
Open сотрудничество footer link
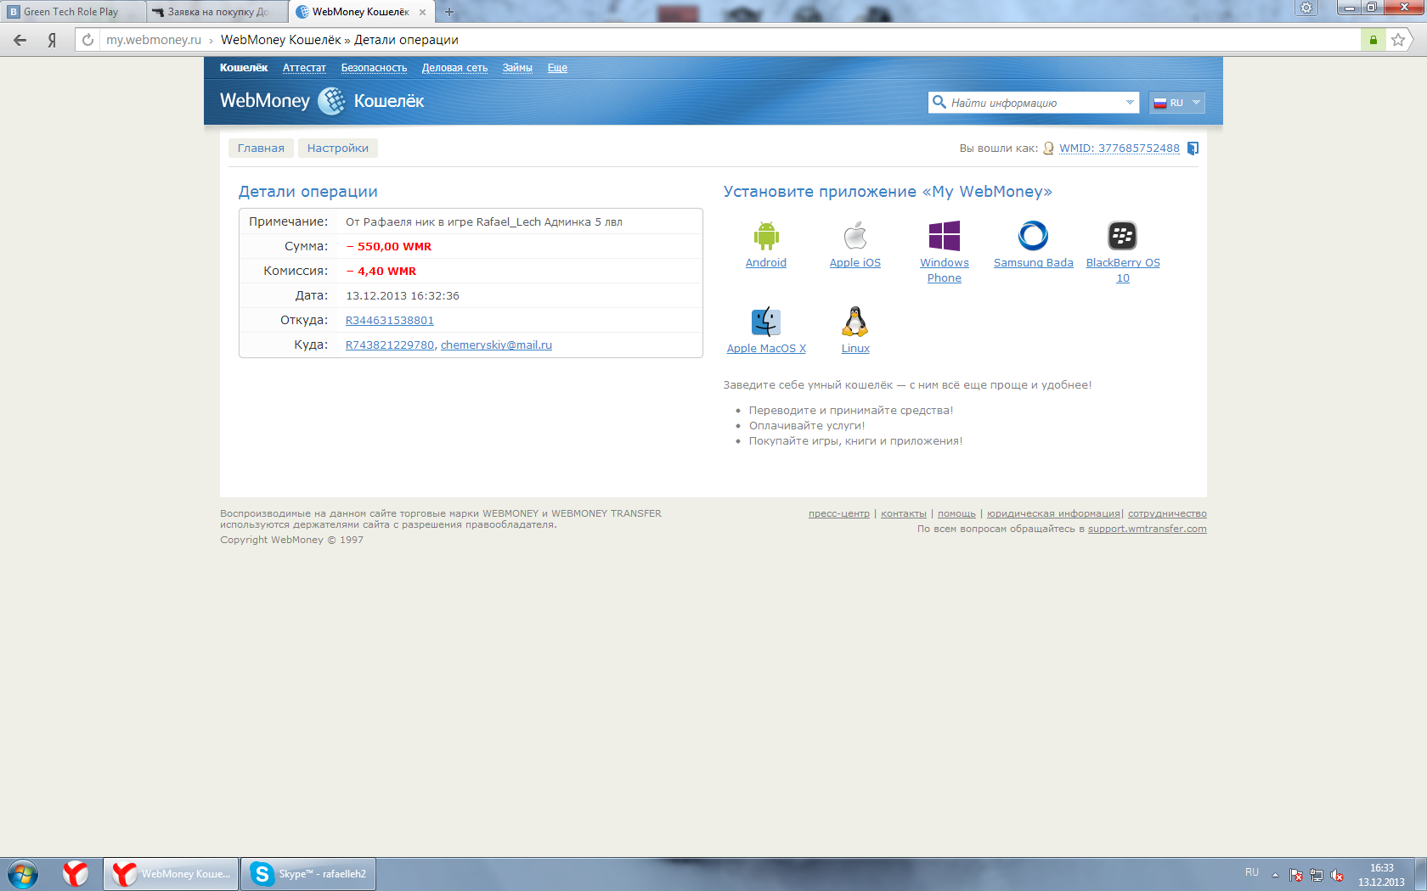click(1167, 514)
